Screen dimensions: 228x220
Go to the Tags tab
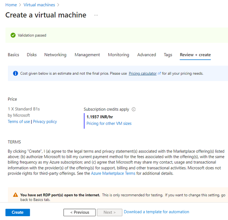(x=168, y=55)
